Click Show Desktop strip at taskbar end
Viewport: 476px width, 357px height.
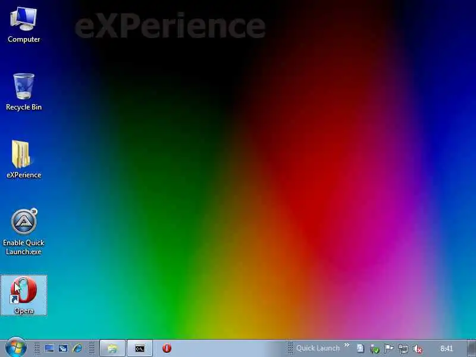pos(471,348)
